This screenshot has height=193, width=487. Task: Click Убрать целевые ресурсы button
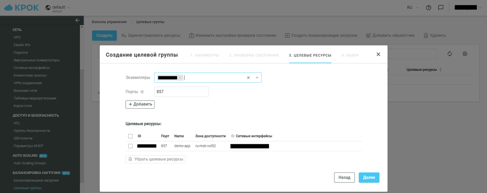(x=155, y=159)
